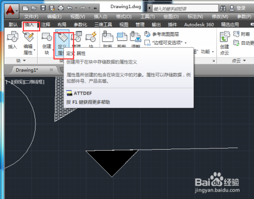The width and height of the screenshot is (254, 199).
Task: Open the 插入(I) menu
Action: [x=101, y=17]
